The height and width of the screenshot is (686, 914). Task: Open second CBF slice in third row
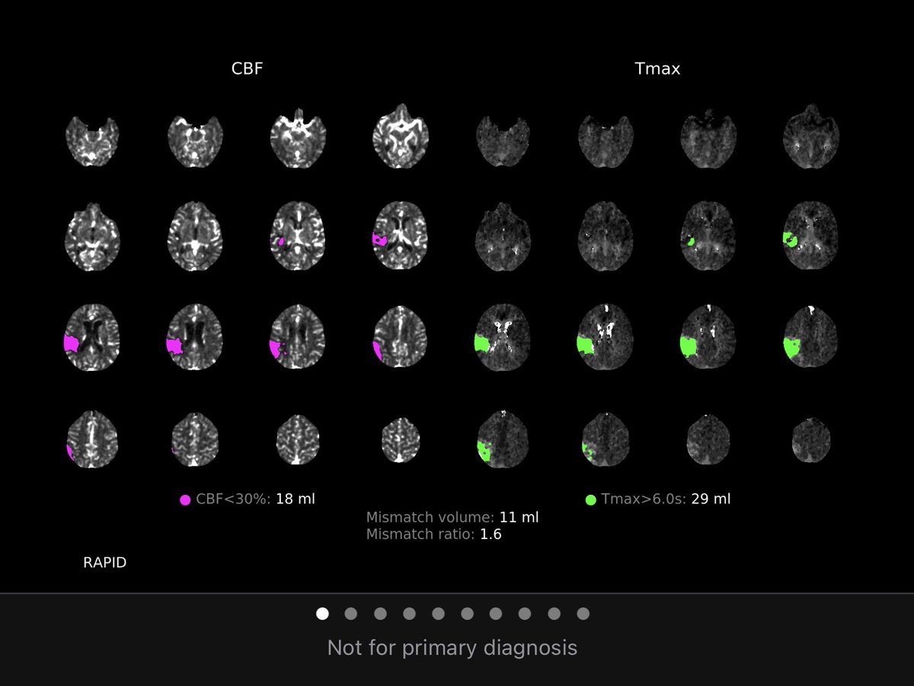tap(195, 337)
